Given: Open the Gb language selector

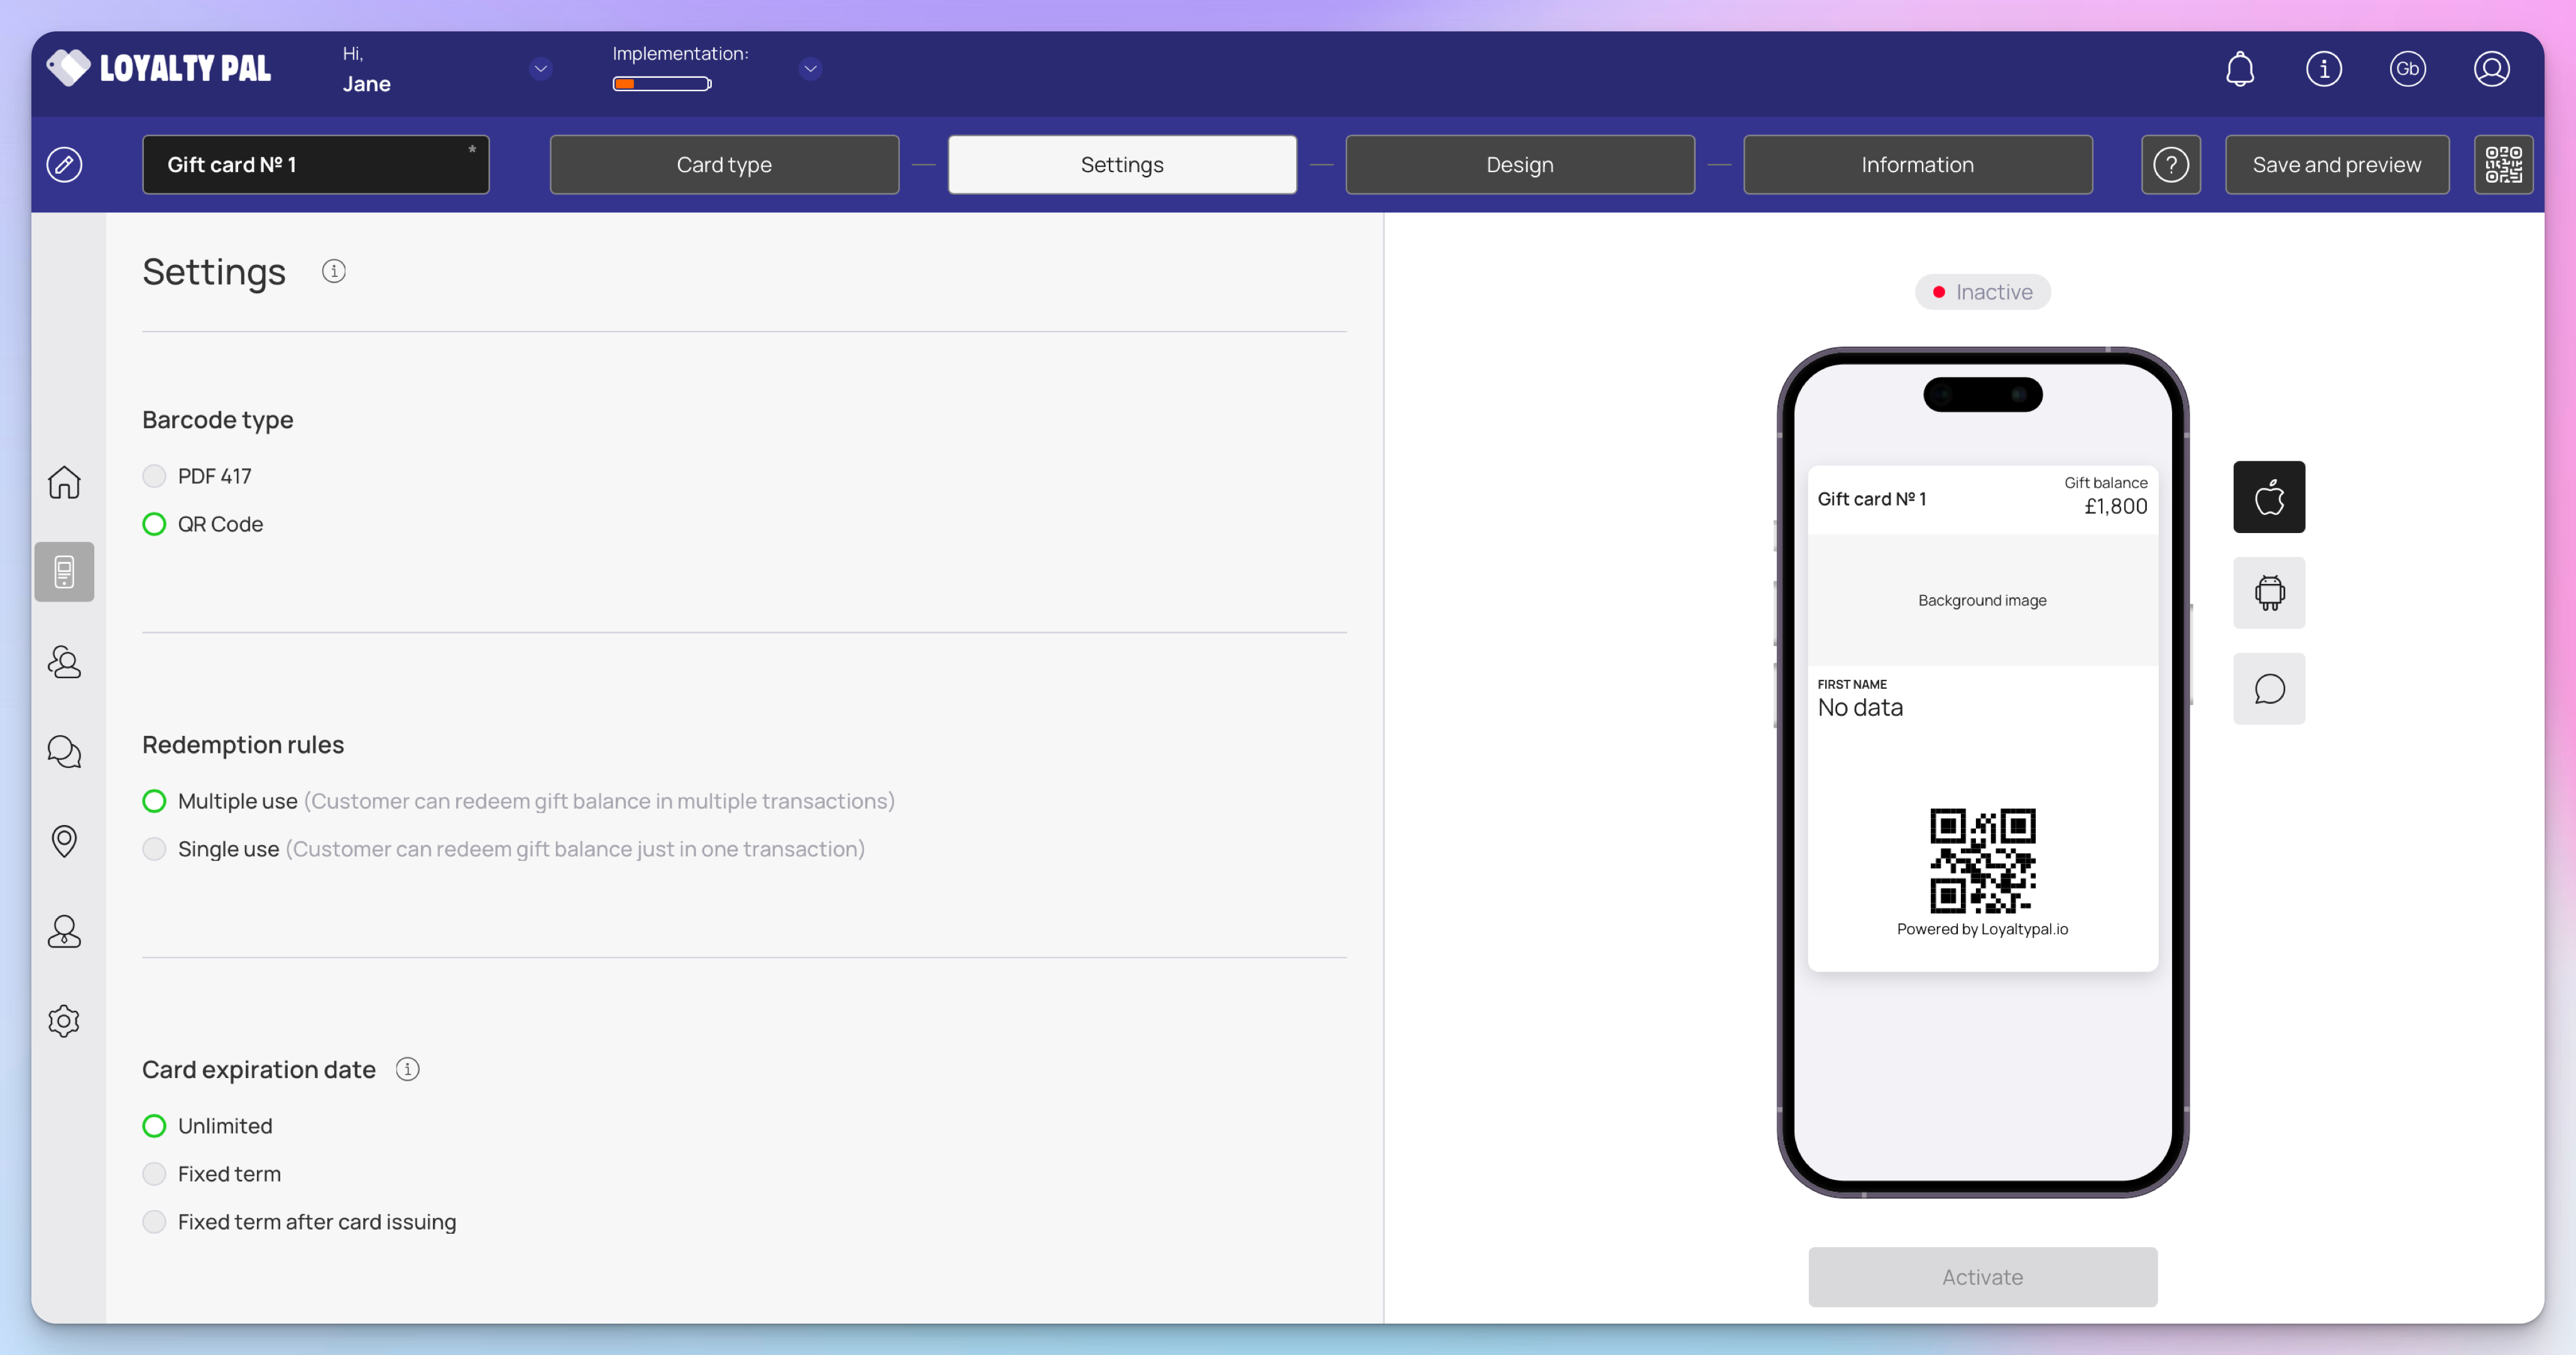Looking at the screenshot, I should 2406,69.
